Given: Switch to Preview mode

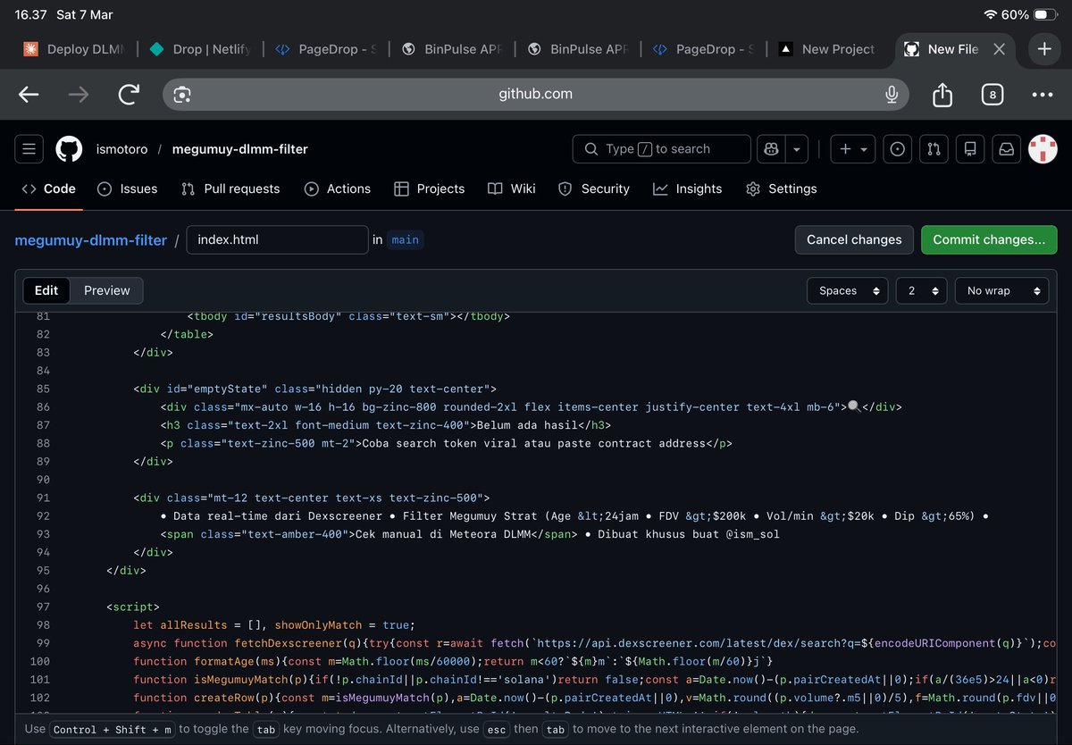Looking at the screenshot, I should [x=107, y=290].
